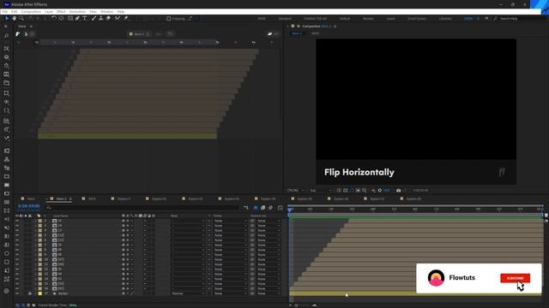This screenshot has height=308, width=549.
Task: Switch to Standard workspace
Action: point(285,19)
